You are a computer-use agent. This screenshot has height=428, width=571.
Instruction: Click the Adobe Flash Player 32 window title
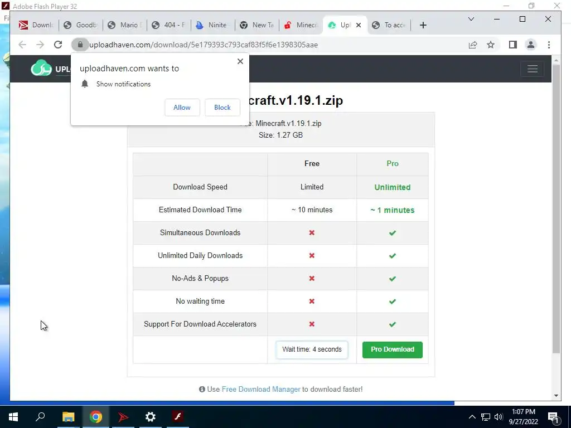45,7
